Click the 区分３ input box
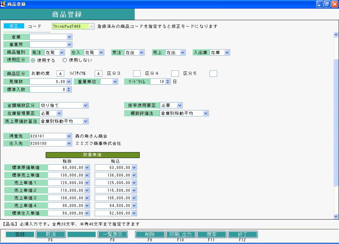Screen dimensions: 339x244 137,74
